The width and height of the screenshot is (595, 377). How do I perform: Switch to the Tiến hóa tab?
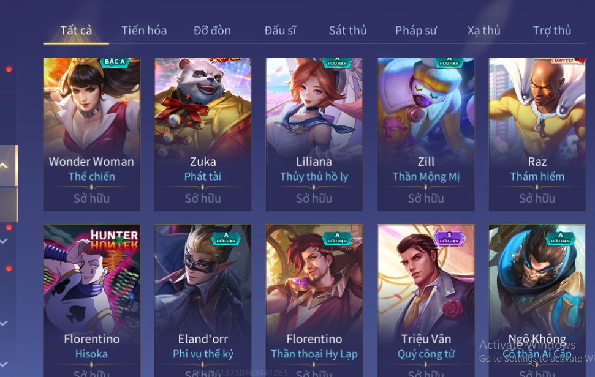(144, 31)
